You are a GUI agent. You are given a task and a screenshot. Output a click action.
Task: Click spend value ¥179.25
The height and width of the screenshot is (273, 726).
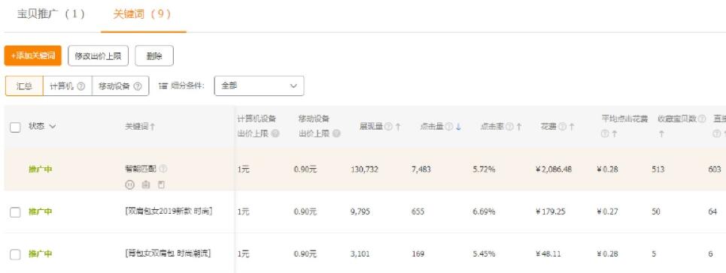click(551, 212)
